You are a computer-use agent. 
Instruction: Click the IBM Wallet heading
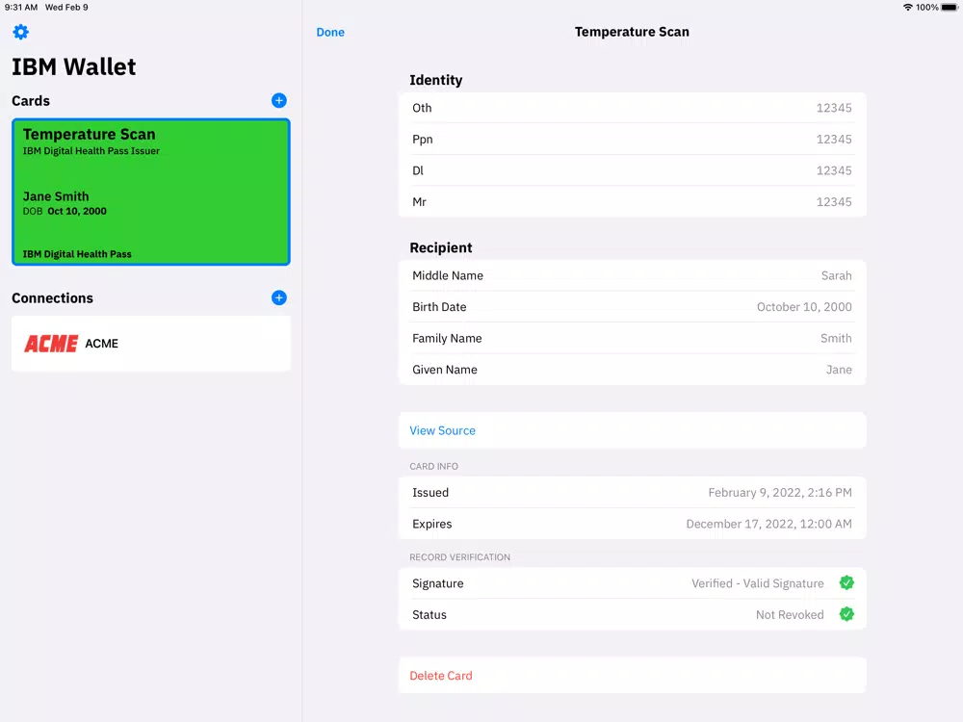(x=74, y=66)
